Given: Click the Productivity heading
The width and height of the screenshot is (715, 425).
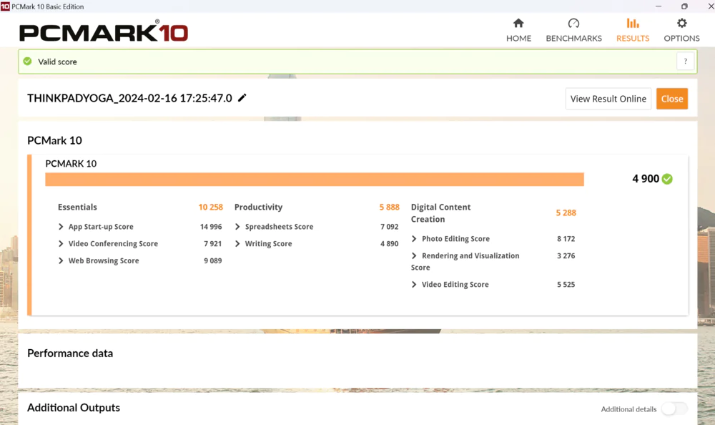Looking at the screenshot, I should point(259,207).
